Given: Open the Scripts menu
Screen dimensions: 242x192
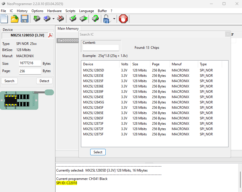Looking at the screenshot, I should pos(70,11).
